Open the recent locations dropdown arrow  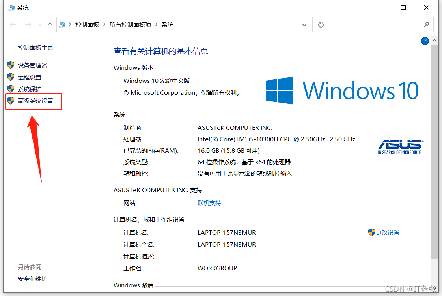pyautogui.click(x=40, y=25)
